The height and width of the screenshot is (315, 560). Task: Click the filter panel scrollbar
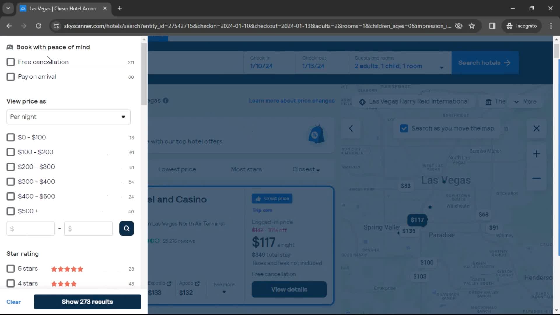144,74
